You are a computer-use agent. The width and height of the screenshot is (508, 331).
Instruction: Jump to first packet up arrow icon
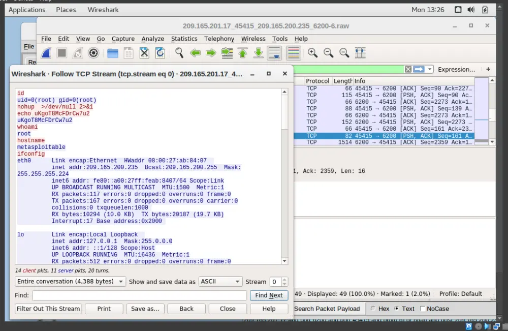point(243,52)
